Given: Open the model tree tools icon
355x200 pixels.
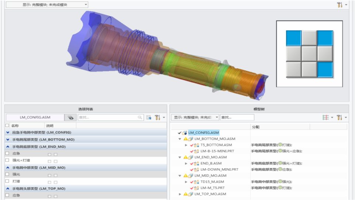Looking at the screenshot, I should [x=339, y=117].
